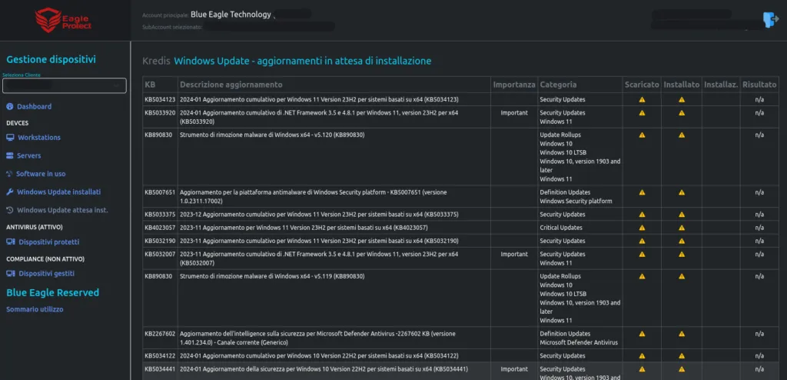Select the KB5034123 cell
787x380 pixels.
[x=160, y=99]
